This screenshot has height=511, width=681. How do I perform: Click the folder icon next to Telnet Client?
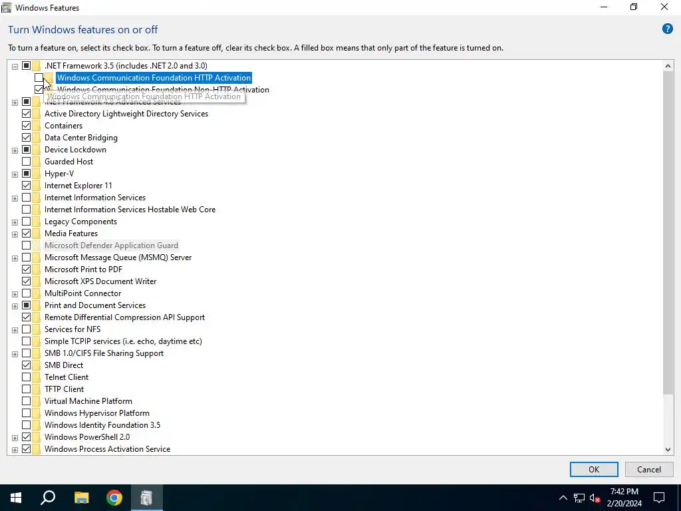(36, 377)
